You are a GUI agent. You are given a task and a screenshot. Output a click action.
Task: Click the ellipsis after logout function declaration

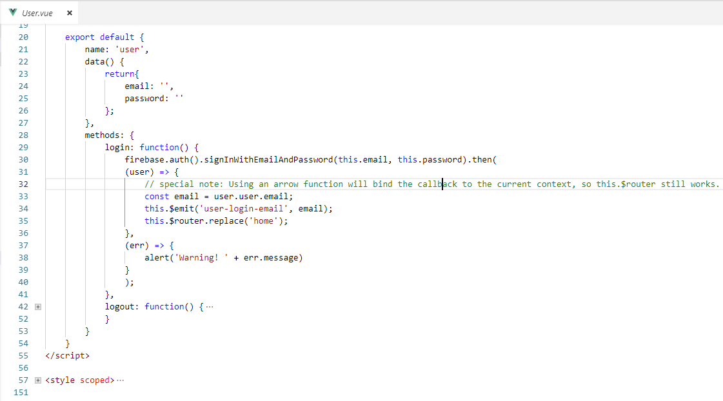coord(210,307)
